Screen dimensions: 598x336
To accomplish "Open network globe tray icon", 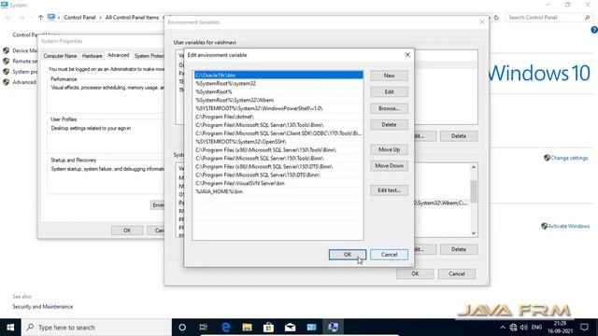I will [x=513, y=328].
